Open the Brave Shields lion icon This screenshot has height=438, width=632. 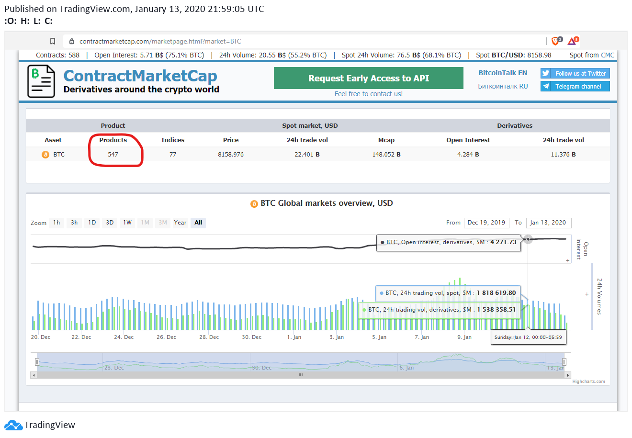(x=556, y=41)
